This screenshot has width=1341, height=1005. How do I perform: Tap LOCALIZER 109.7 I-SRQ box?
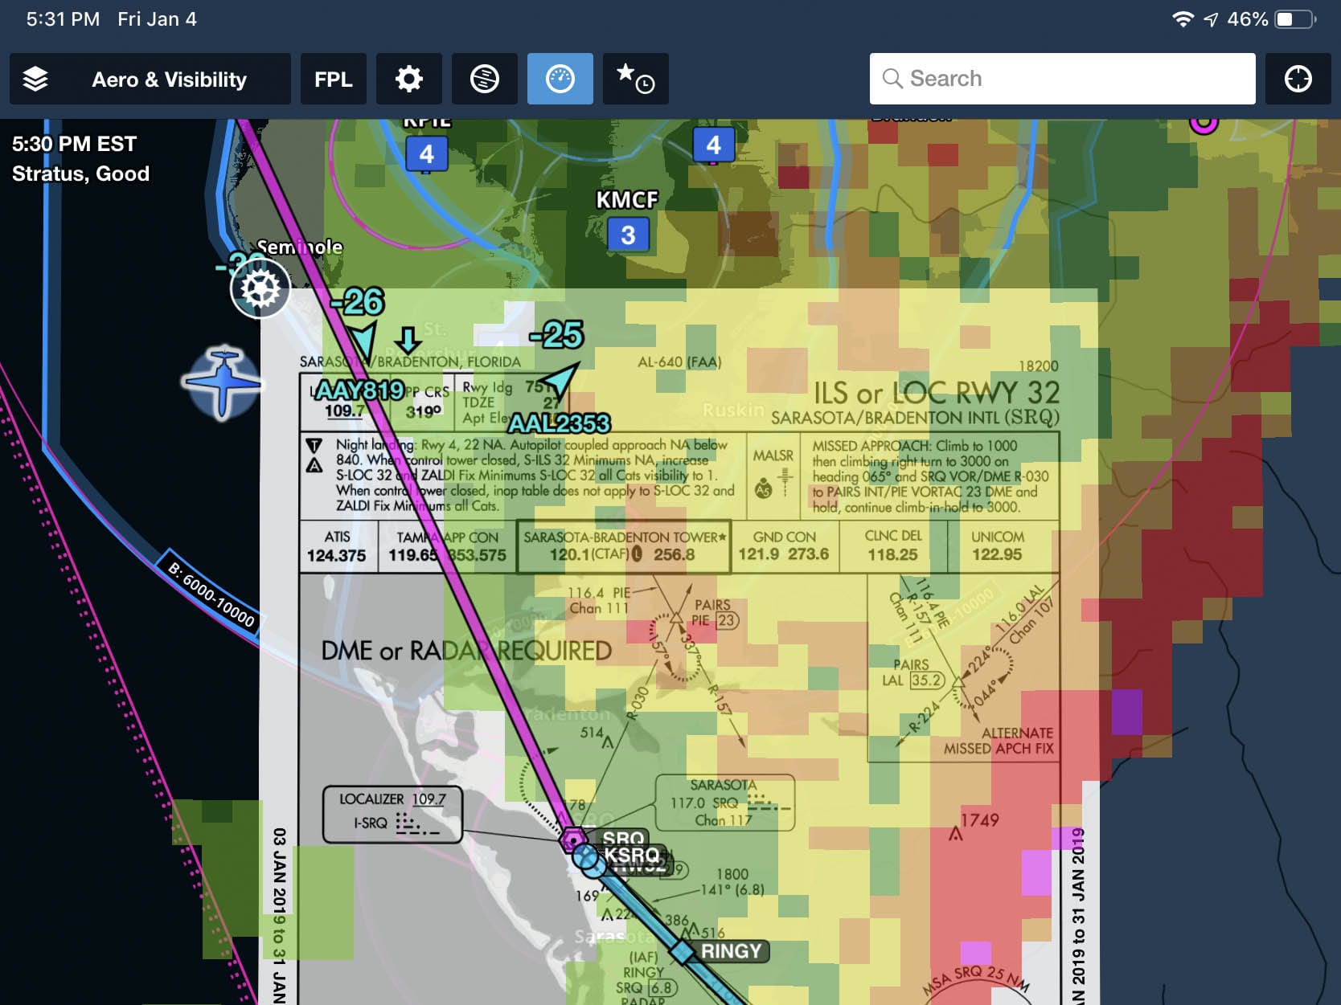pyautogui.click(x=392, y=814)
